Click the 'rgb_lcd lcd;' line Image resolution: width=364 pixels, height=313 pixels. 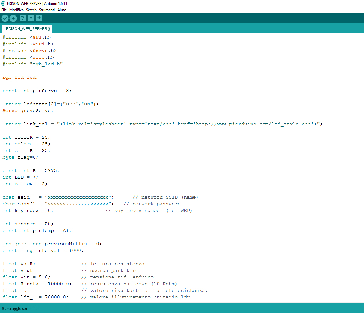(x=21, y=77)
